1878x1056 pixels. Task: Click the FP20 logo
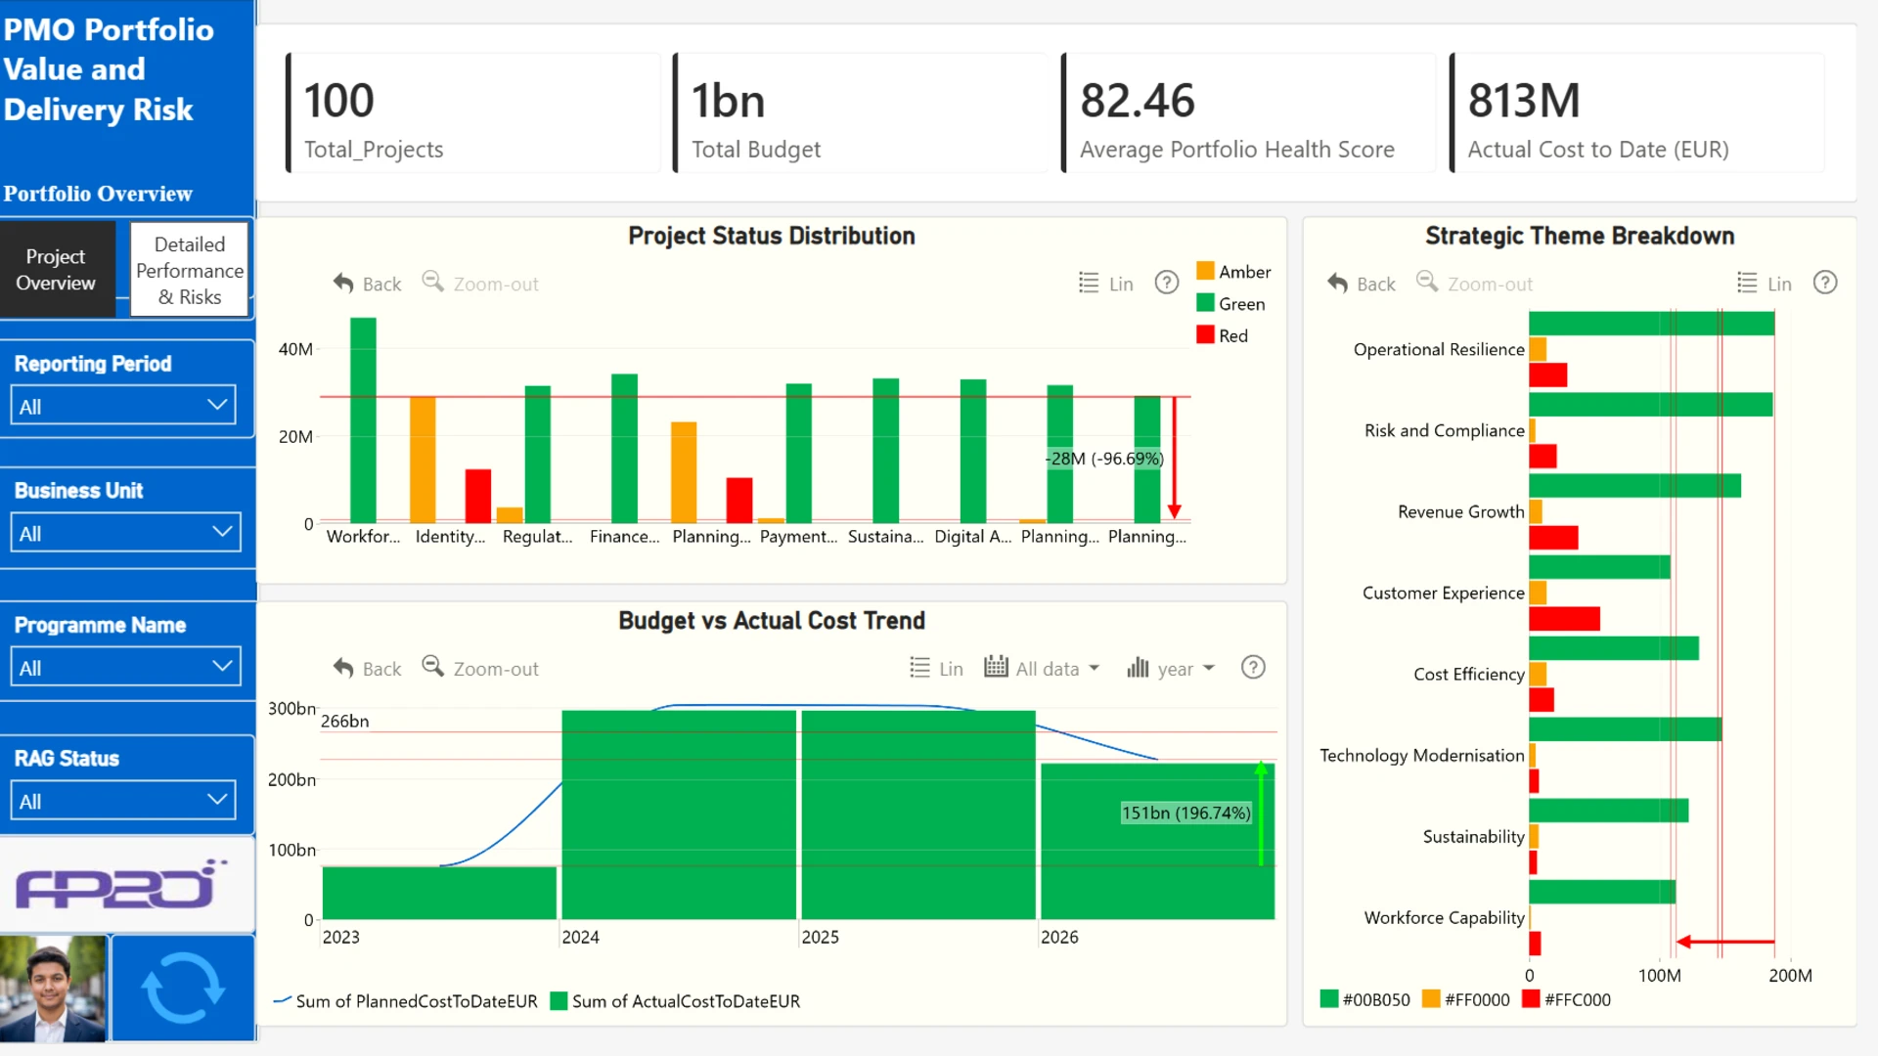click(x=122, y=884)
